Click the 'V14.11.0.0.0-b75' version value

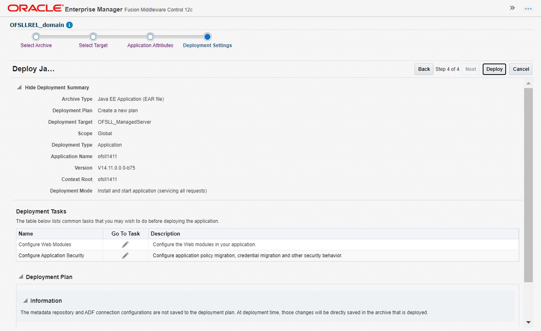pos(116,168)
